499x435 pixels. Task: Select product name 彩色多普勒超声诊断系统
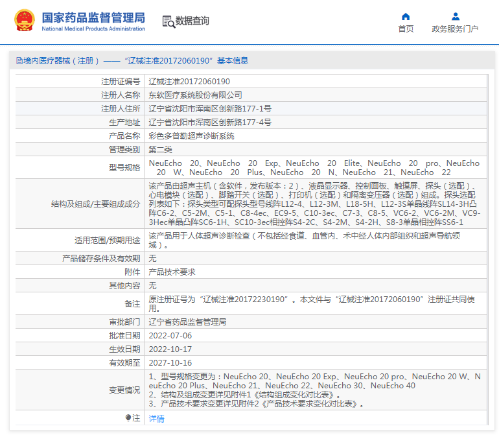(192, 136)
